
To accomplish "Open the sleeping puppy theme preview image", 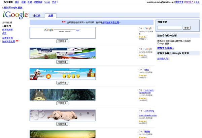I will [63, 115].
